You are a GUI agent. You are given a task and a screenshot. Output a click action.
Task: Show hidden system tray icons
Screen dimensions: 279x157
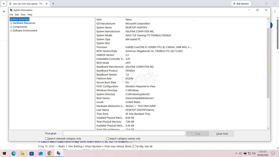click(x=236, y=153)
